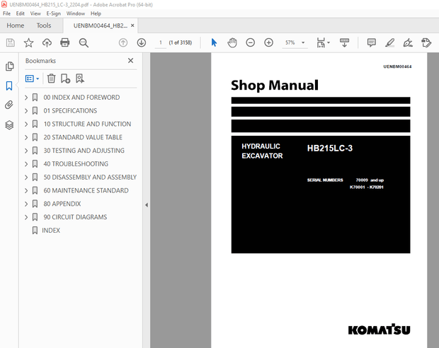Jump to 01 SPECIFICATIONS bookmark
This screenshot has height=348, width=439.
70,111
